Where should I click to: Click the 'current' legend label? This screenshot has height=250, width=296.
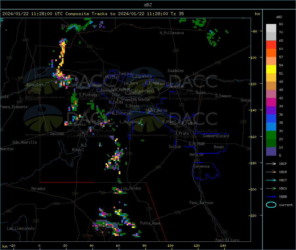click(286, 205)
